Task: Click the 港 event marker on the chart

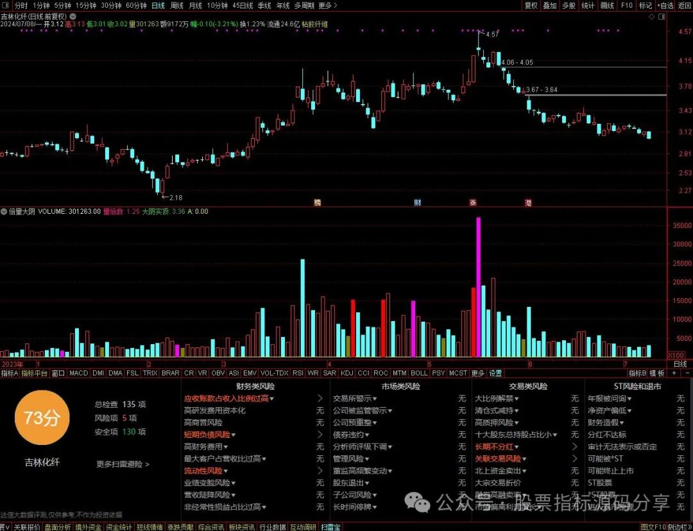Action: [528, 202]
